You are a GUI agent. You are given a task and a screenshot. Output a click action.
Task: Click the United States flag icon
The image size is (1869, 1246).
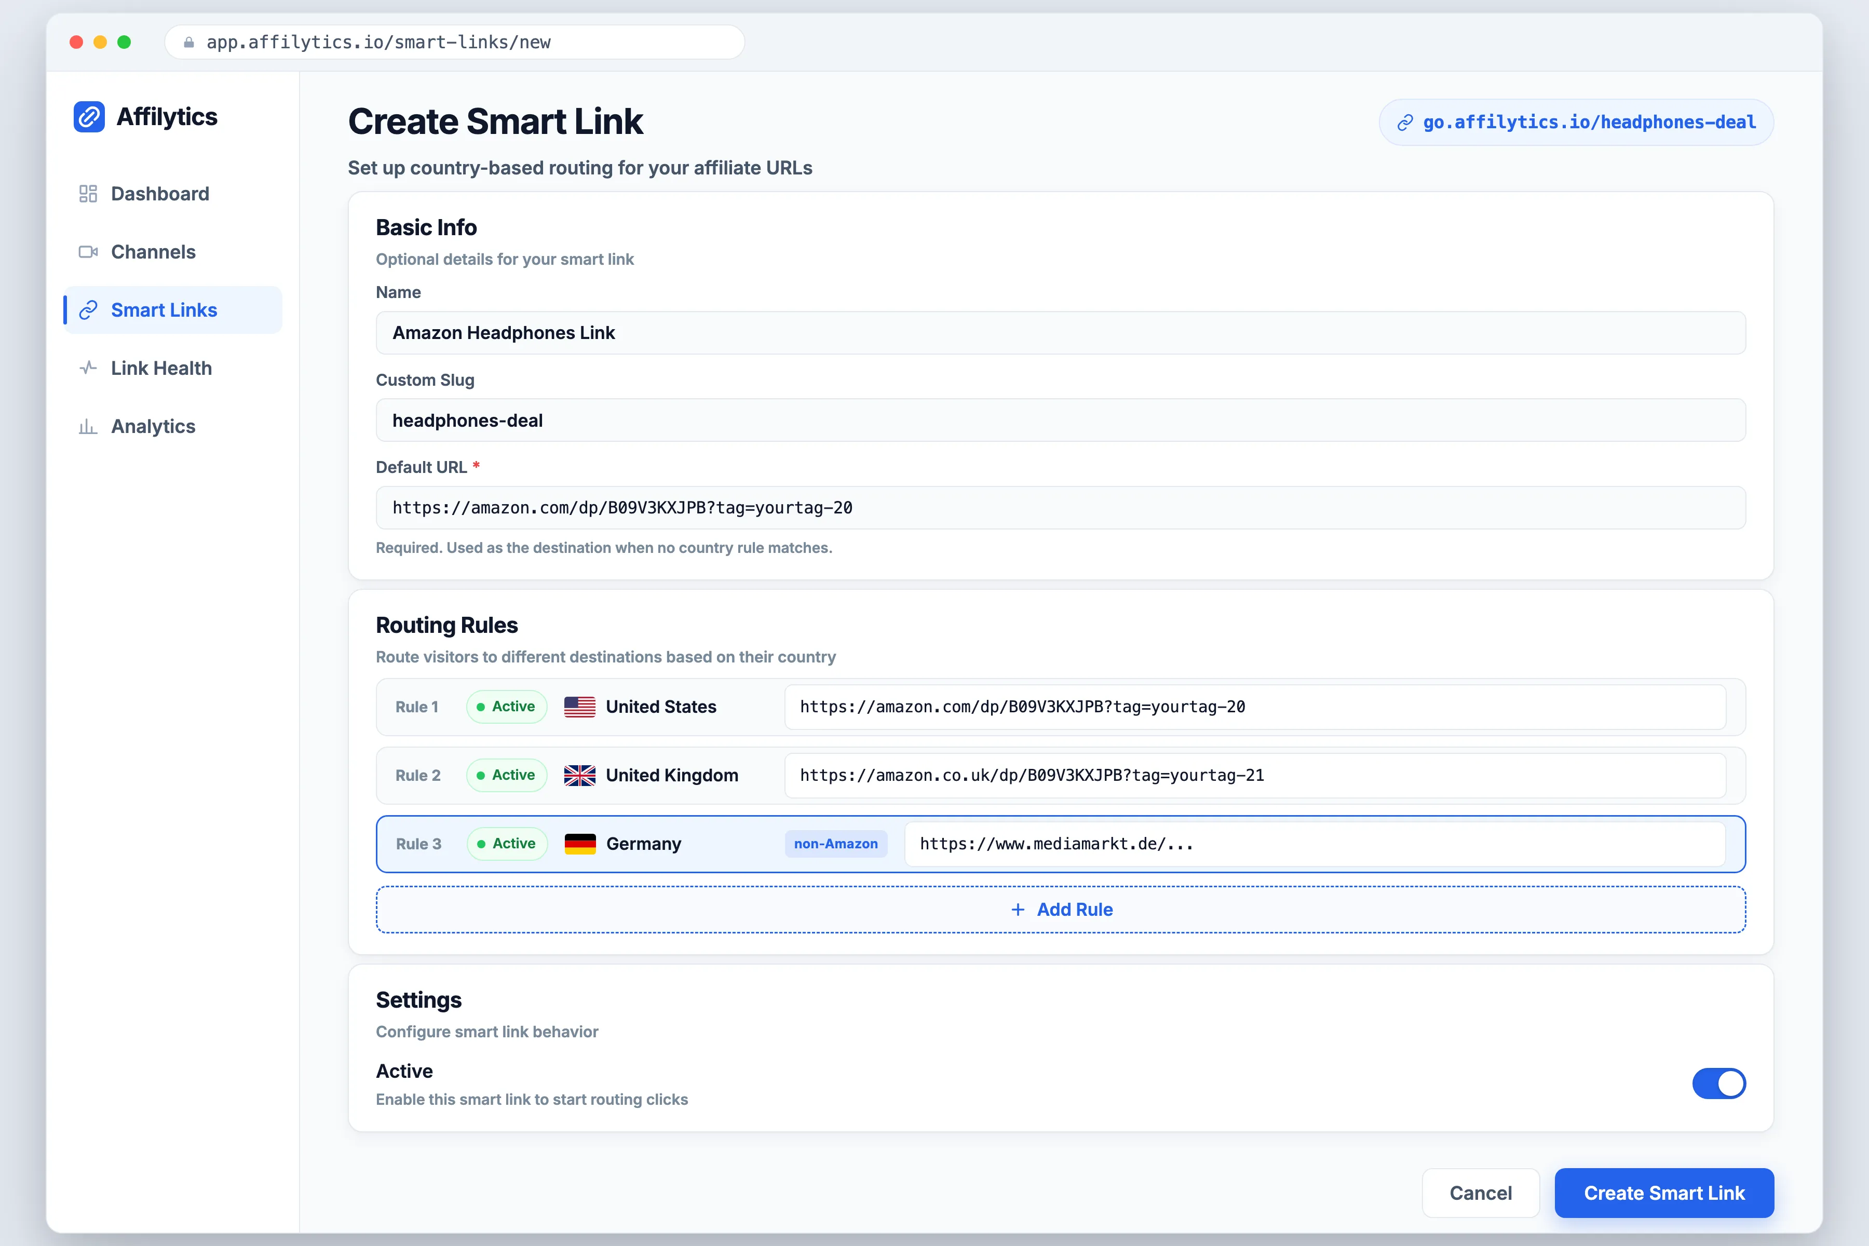point(579,707)
